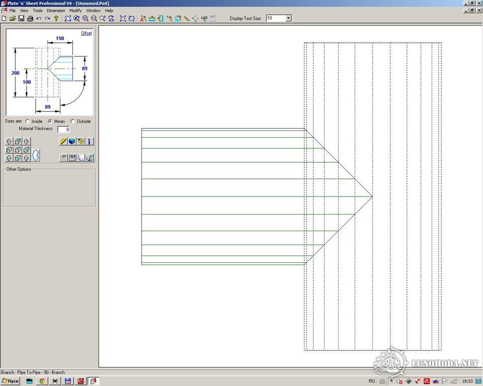Undo the last action
The height and width of the screenshot is (386, 483).
click(x=39, y=19)
